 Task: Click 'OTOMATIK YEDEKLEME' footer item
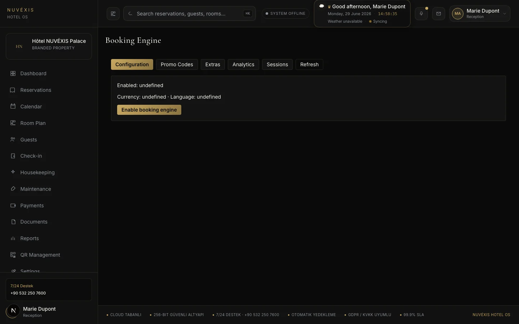[x=312, y=315]
